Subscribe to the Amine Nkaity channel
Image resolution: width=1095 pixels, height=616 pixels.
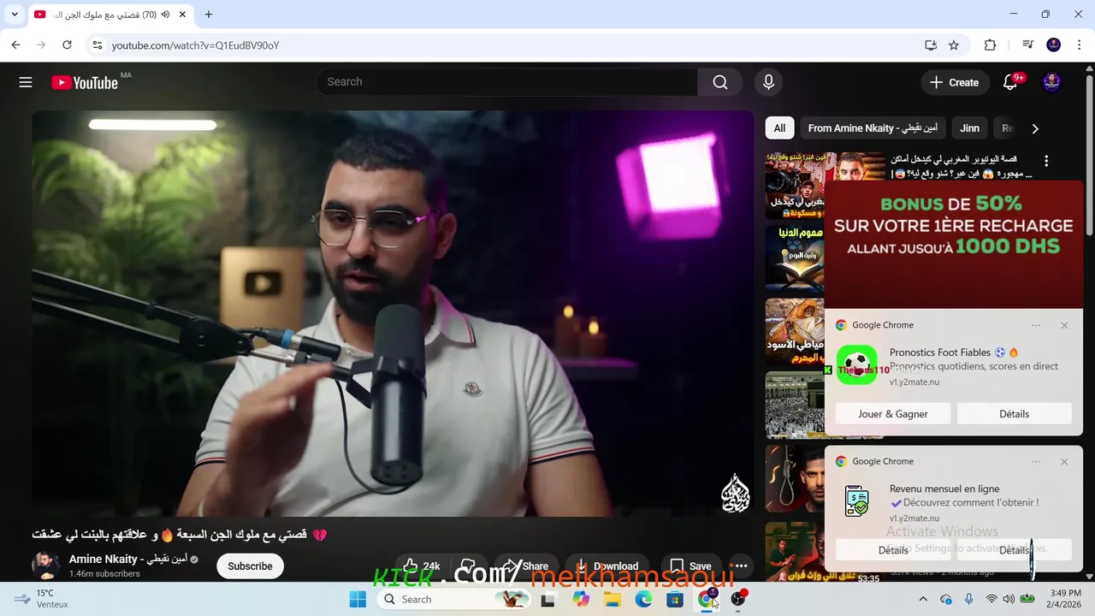coord(250,566)
